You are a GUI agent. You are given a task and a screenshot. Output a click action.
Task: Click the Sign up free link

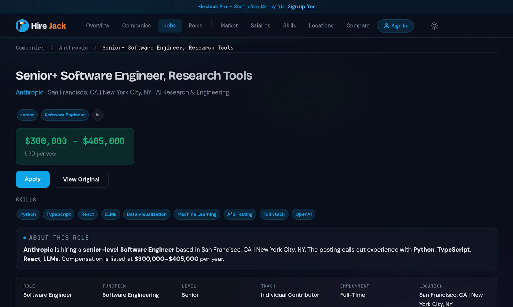coord(302,7)
